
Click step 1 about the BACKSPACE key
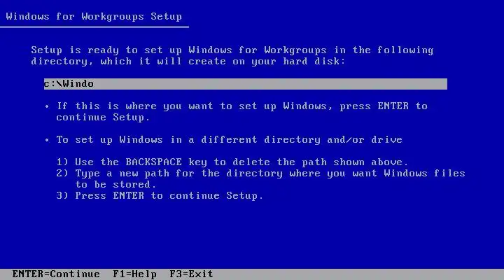click(232, 162)
